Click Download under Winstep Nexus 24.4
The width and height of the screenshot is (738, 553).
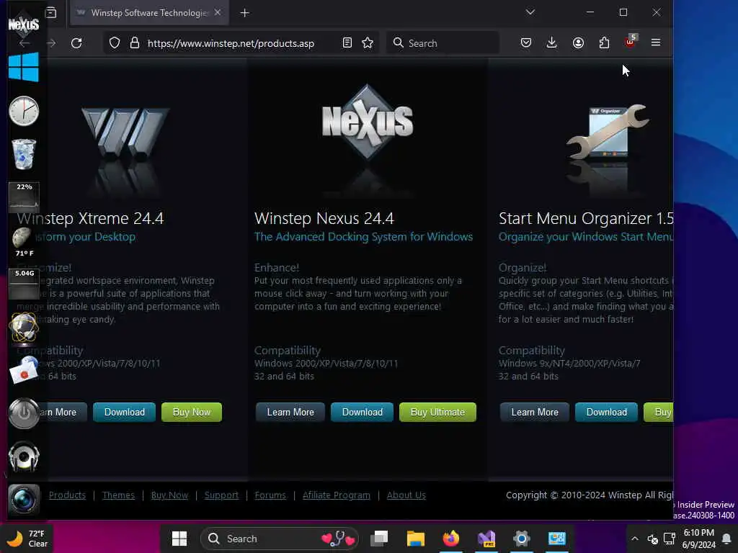(x=362, y=412)
